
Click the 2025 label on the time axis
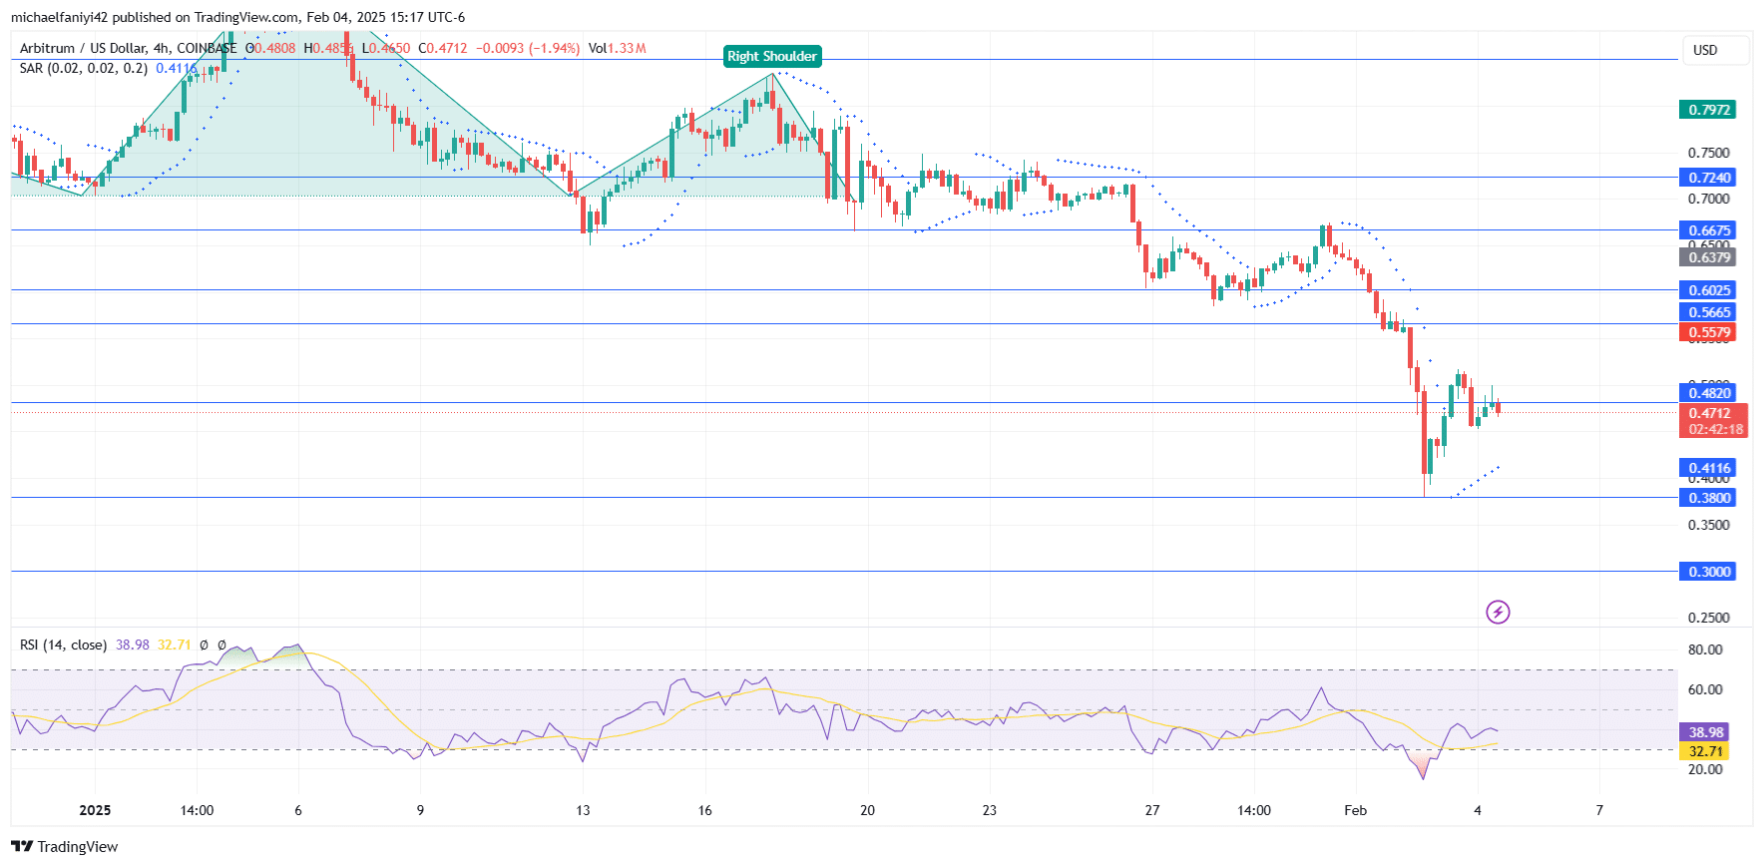(95, 810)
